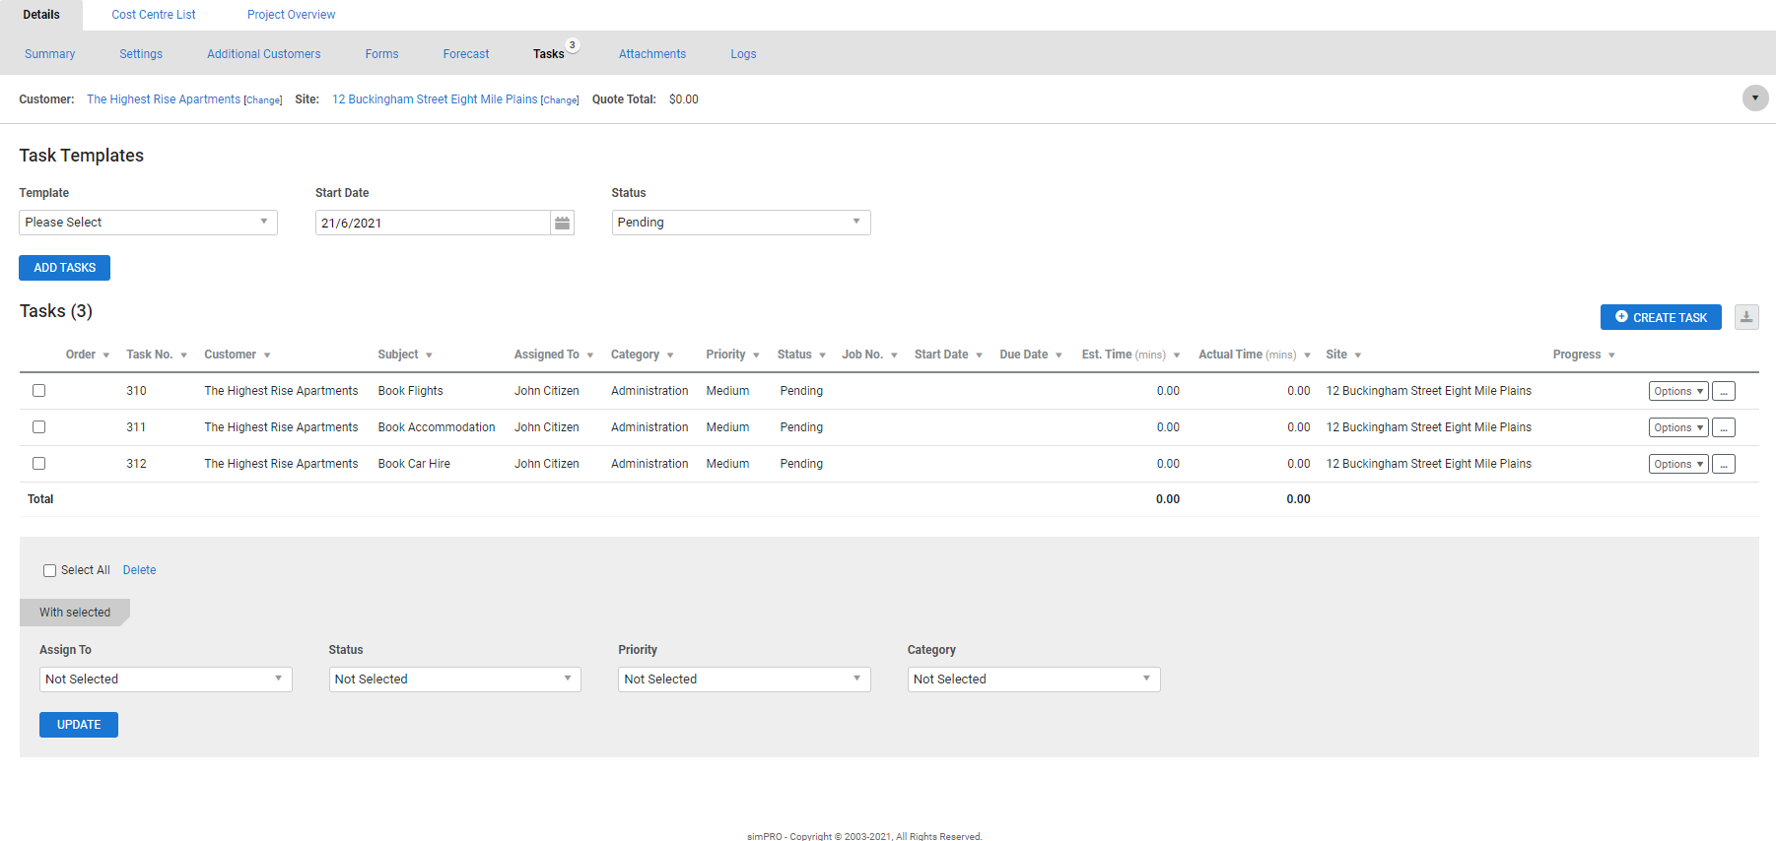Tick checkbox for Book Flights task
The width and height of the screenshot is (1776, 841).
click(x=39, y=391)
